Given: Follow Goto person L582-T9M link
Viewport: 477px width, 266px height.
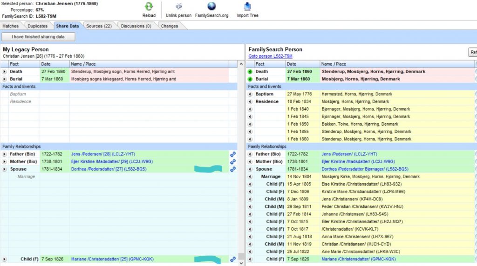Looking at the screenshot, I should point(270,56).
